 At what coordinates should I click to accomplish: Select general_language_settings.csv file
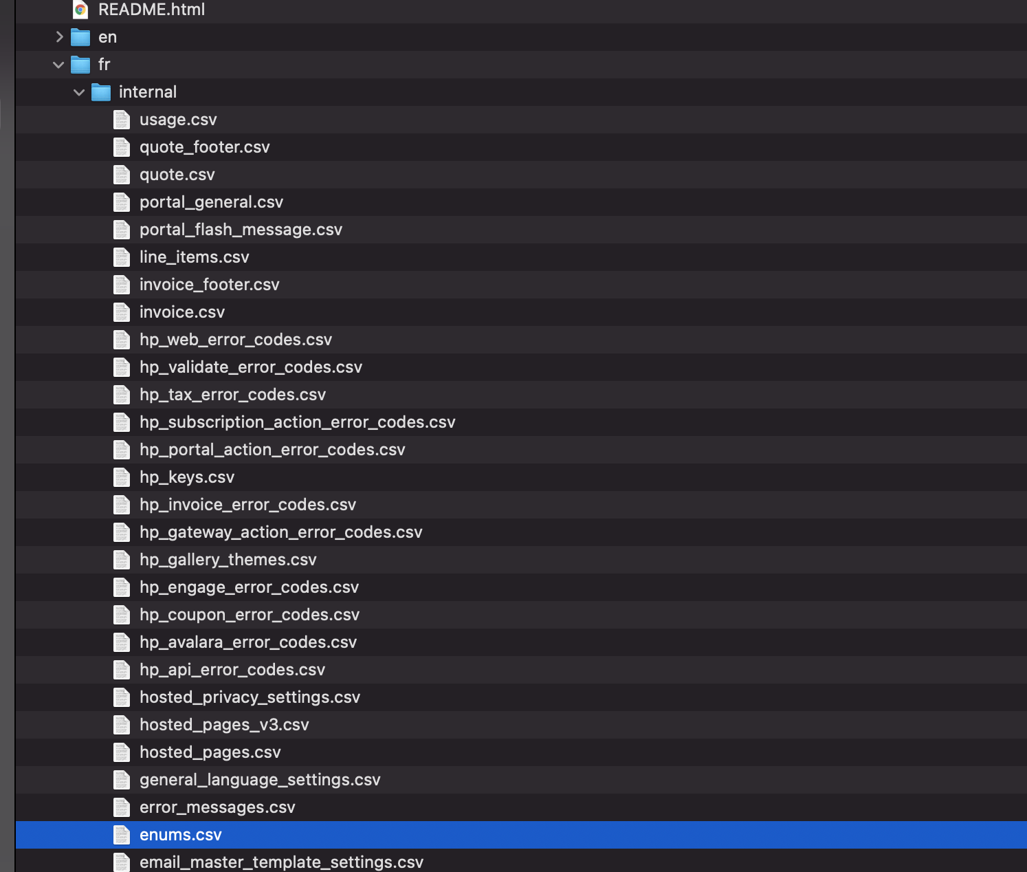(x=259, y=780)
